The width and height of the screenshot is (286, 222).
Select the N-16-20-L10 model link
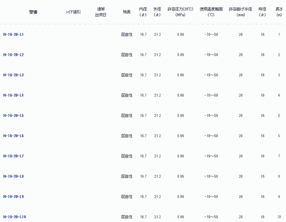(x=14, y=217)
